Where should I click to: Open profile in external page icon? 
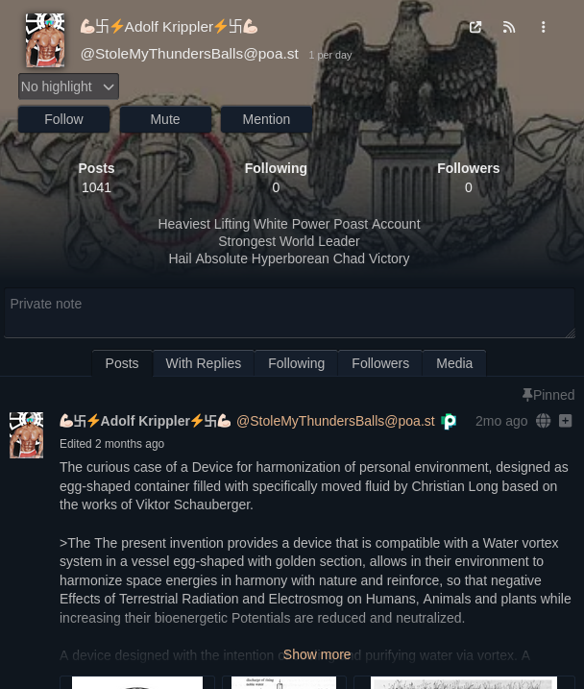tap(475, 27)
